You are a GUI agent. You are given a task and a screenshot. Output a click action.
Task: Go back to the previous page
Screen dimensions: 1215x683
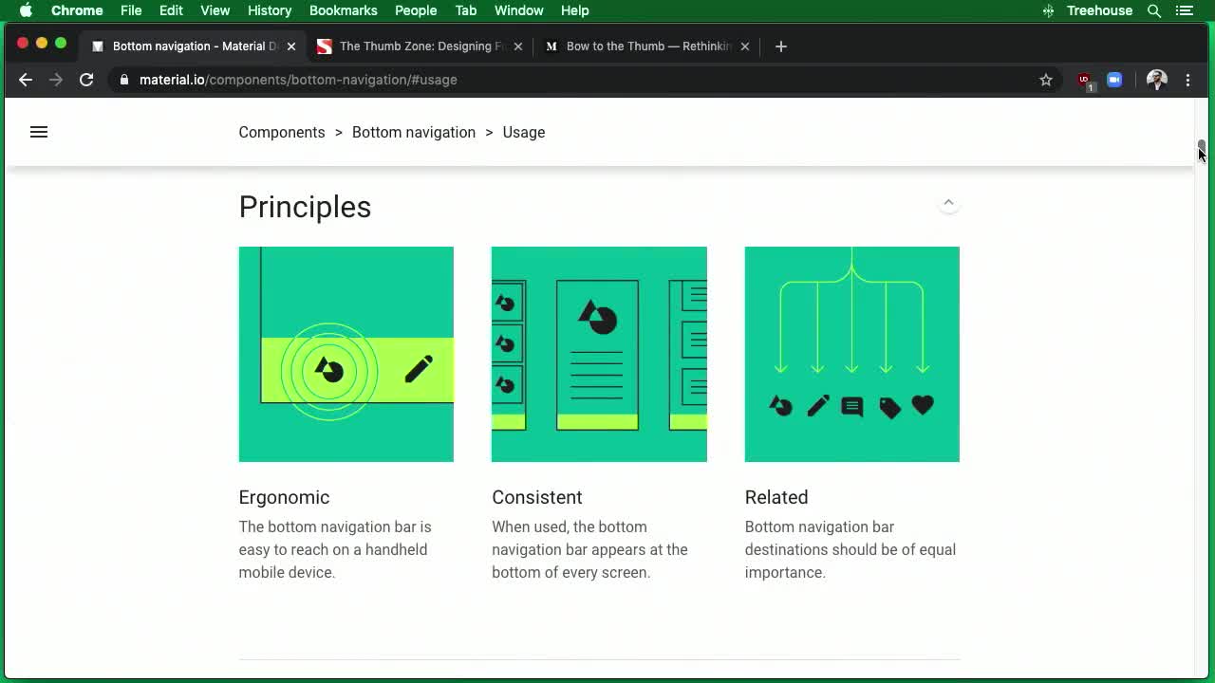[x=26, y=80]
